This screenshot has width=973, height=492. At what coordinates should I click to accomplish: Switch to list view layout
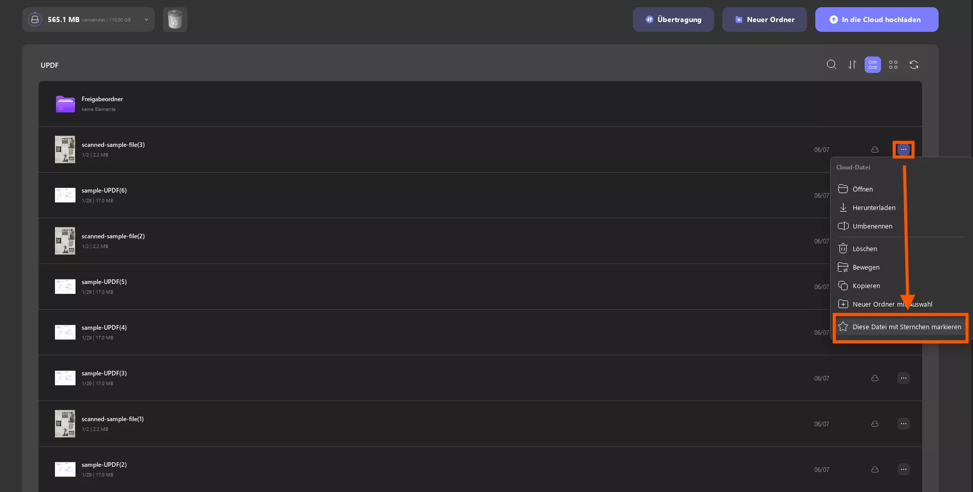pyautogui.click(x=872, y=65)
